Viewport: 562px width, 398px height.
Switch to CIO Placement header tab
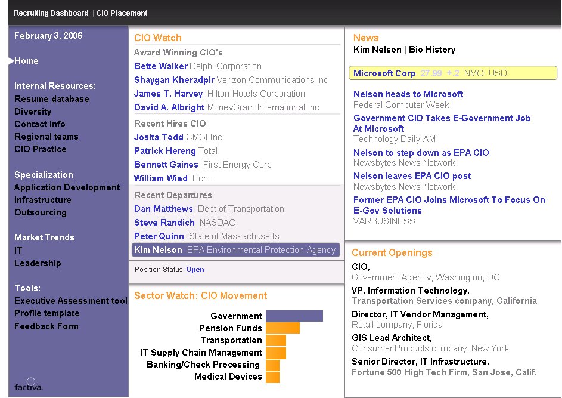[122, 13]
